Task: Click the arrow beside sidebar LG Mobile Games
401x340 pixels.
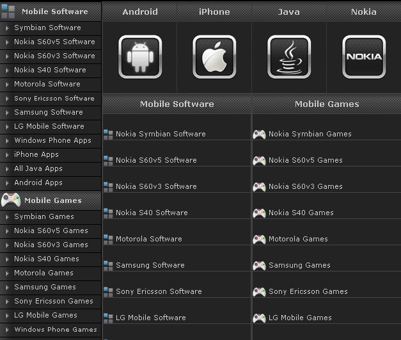Action: (7, 316)
